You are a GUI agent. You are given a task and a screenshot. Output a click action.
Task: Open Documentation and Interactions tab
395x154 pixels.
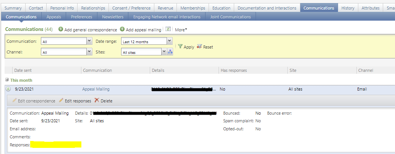click(x=267, y=8)
